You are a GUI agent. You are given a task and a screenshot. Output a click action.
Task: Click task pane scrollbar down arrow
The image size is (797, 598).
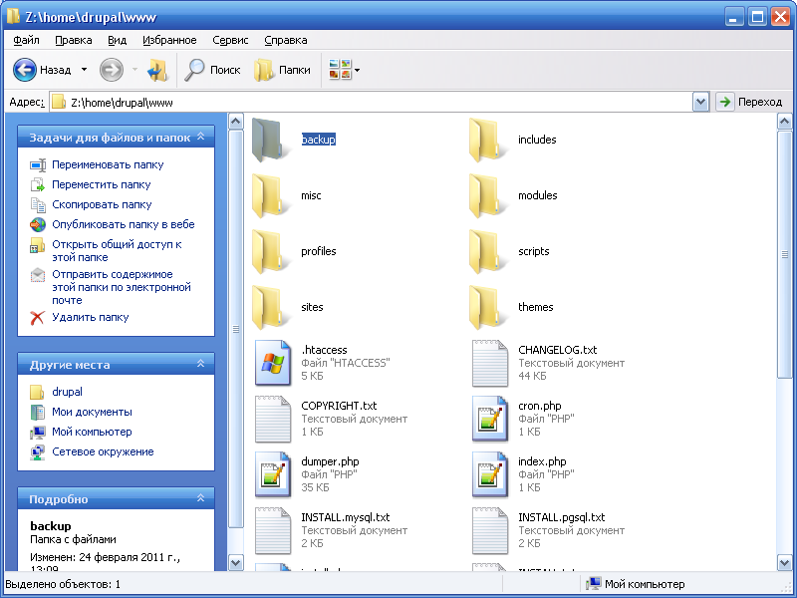coord(236,562)
